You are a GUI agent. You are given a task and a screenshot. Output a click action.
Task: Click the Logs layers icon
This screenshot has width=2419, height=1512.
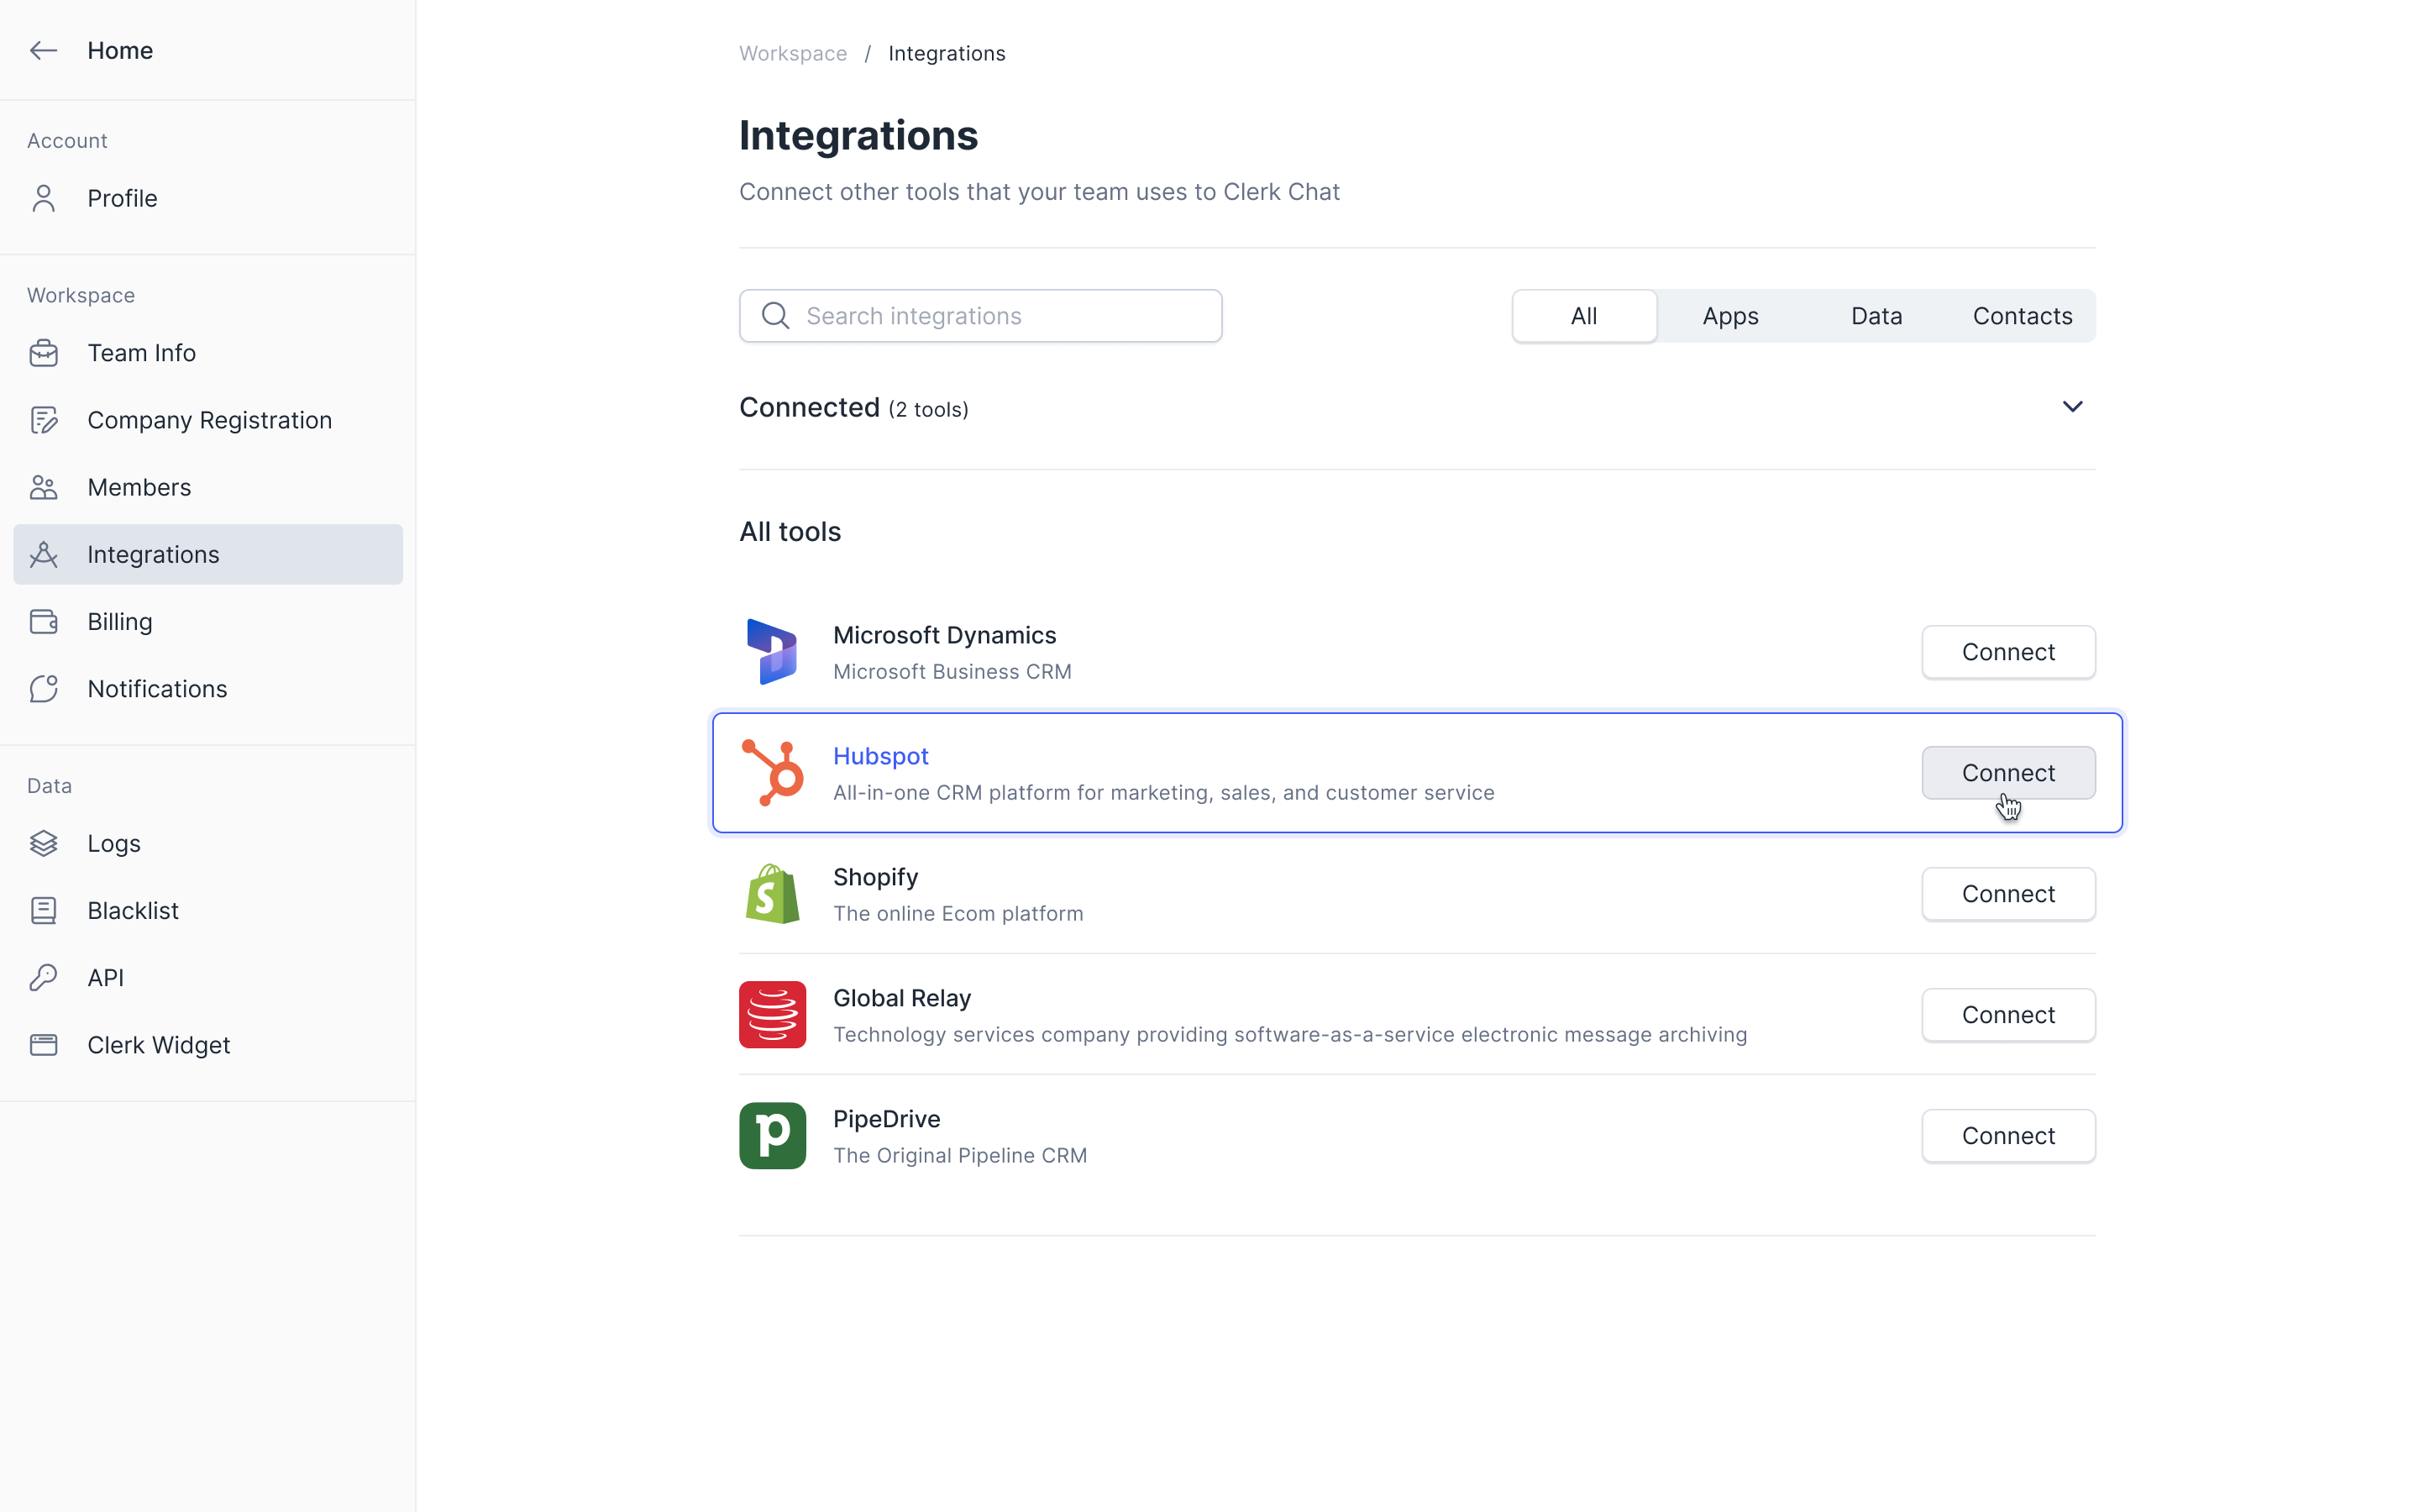43,843
